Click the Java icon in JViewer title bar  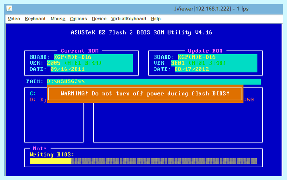pyautogui.click(x=9, y=9)
